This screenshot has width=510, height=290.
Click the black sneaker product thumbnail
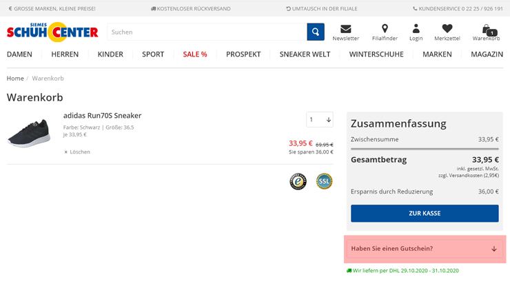coord(29,134)
